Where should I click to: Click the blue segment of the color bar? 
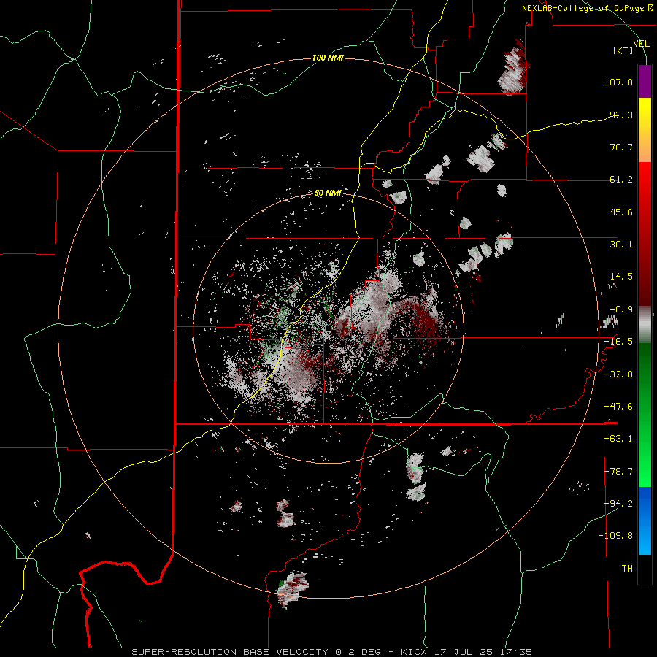pos(645,520)
